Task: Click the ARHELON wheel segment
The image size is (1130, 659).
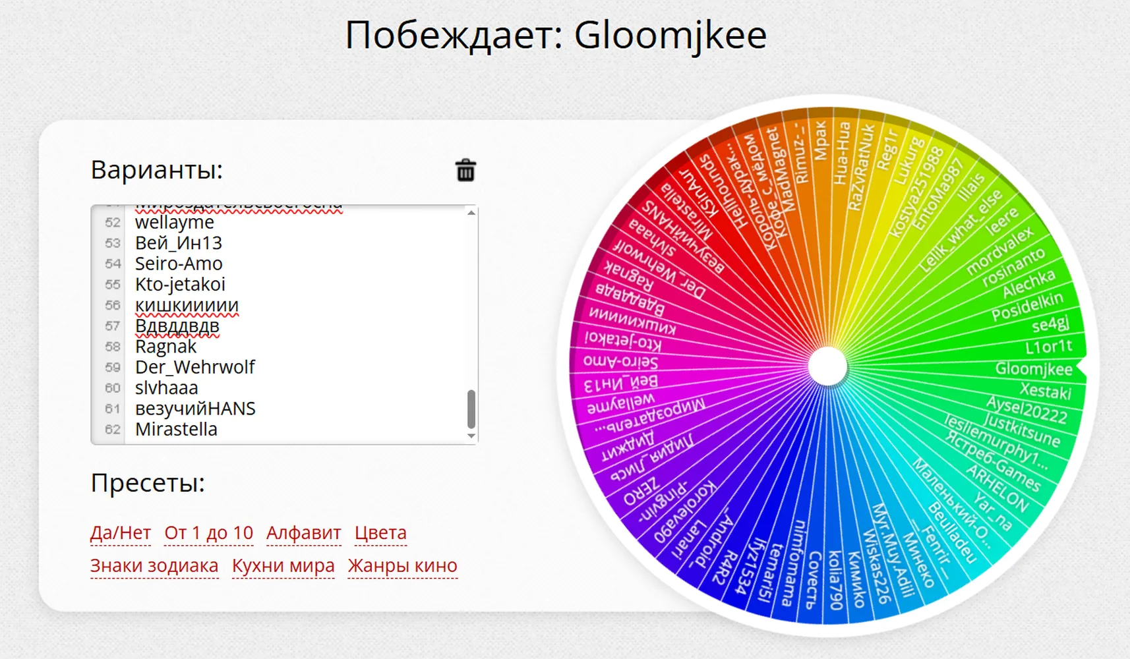Action: click(x=997, y=488)
